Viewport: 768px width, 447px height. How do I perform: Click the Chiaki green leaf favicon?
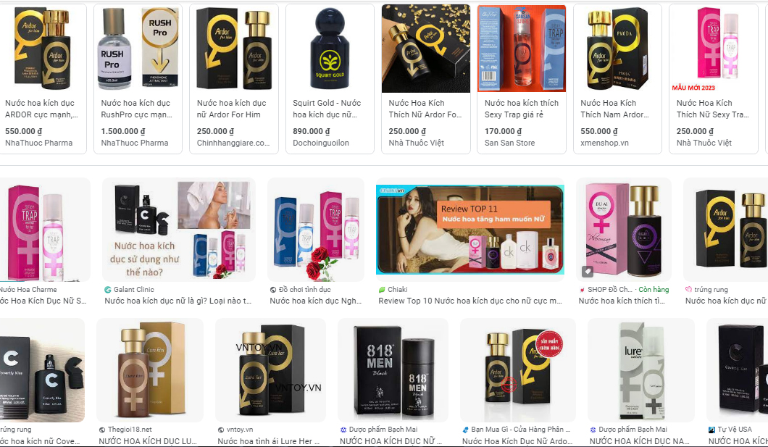(382, 289)
